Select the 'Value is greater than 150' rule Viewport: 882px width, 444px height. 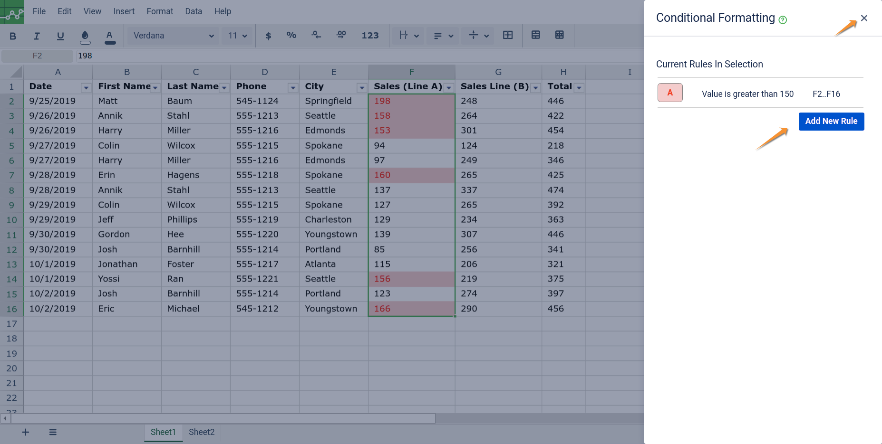tap(747, 94)
